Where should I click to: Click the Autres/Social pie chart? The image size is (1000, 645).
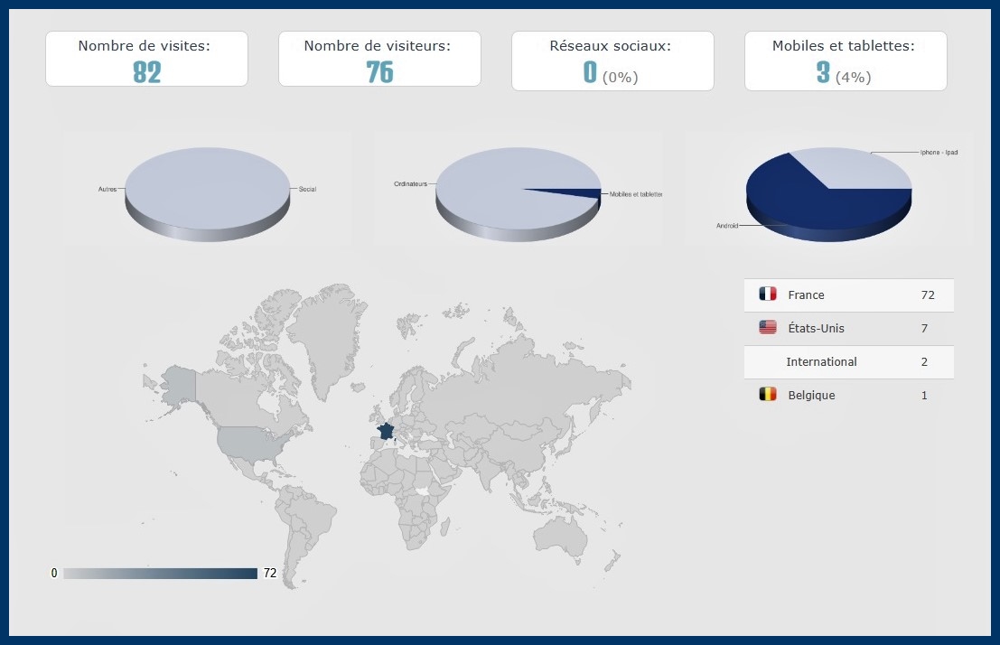207,194
